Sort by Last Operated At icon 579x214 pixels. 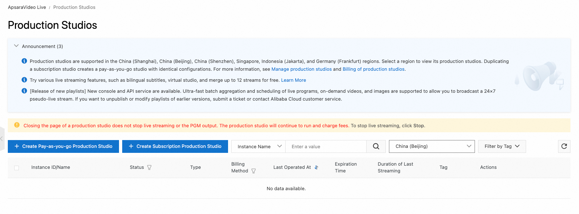tap(316, 167)
